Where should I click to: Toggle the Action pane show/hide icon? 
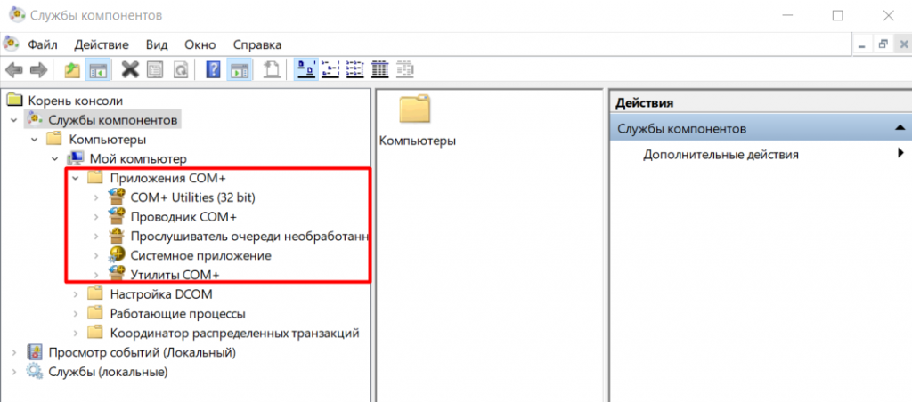(239, 70)
